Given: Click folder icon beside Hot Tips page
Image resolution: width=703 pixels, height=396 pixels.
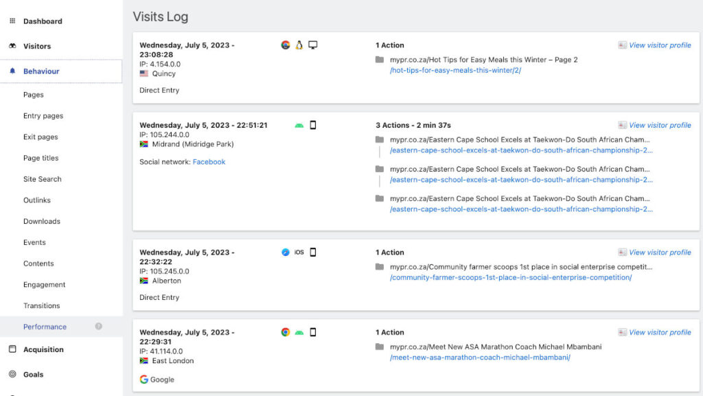Looking at the screenshot, I should pos(379,59).
